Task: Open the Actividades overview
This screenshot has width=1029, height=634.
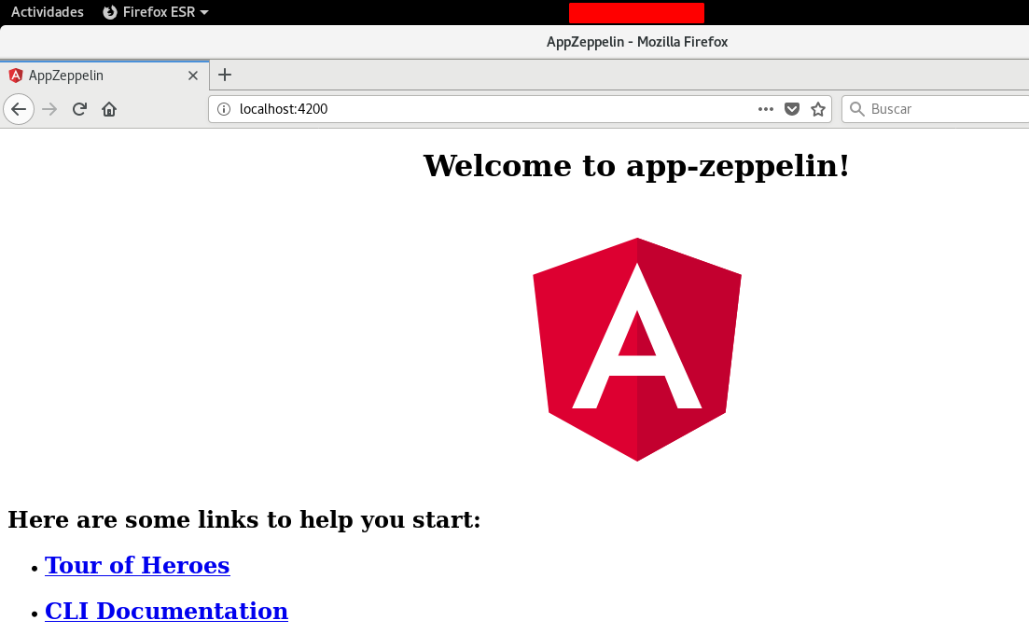Action: pyautogui.click(x=47, y=12)
